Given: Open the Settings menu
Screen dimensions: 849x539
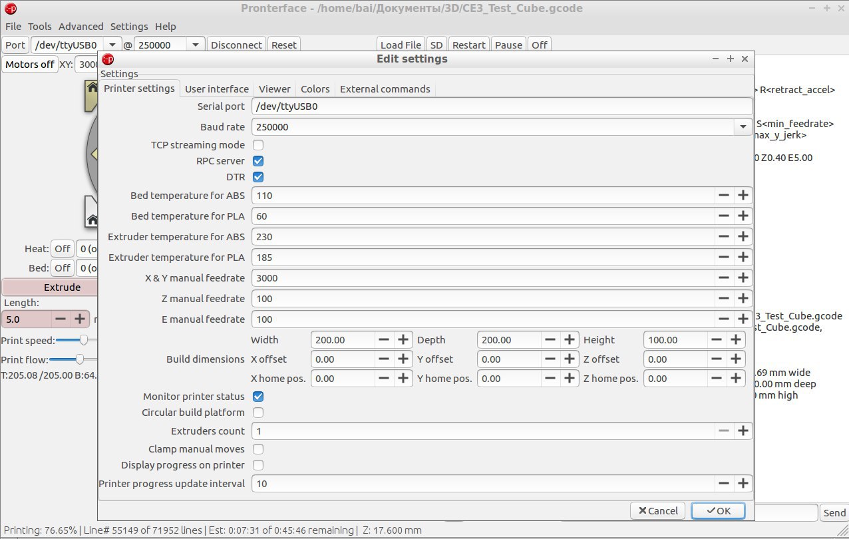Looking at the screenshot, I should pyautogui.click(x=129, y=27).
